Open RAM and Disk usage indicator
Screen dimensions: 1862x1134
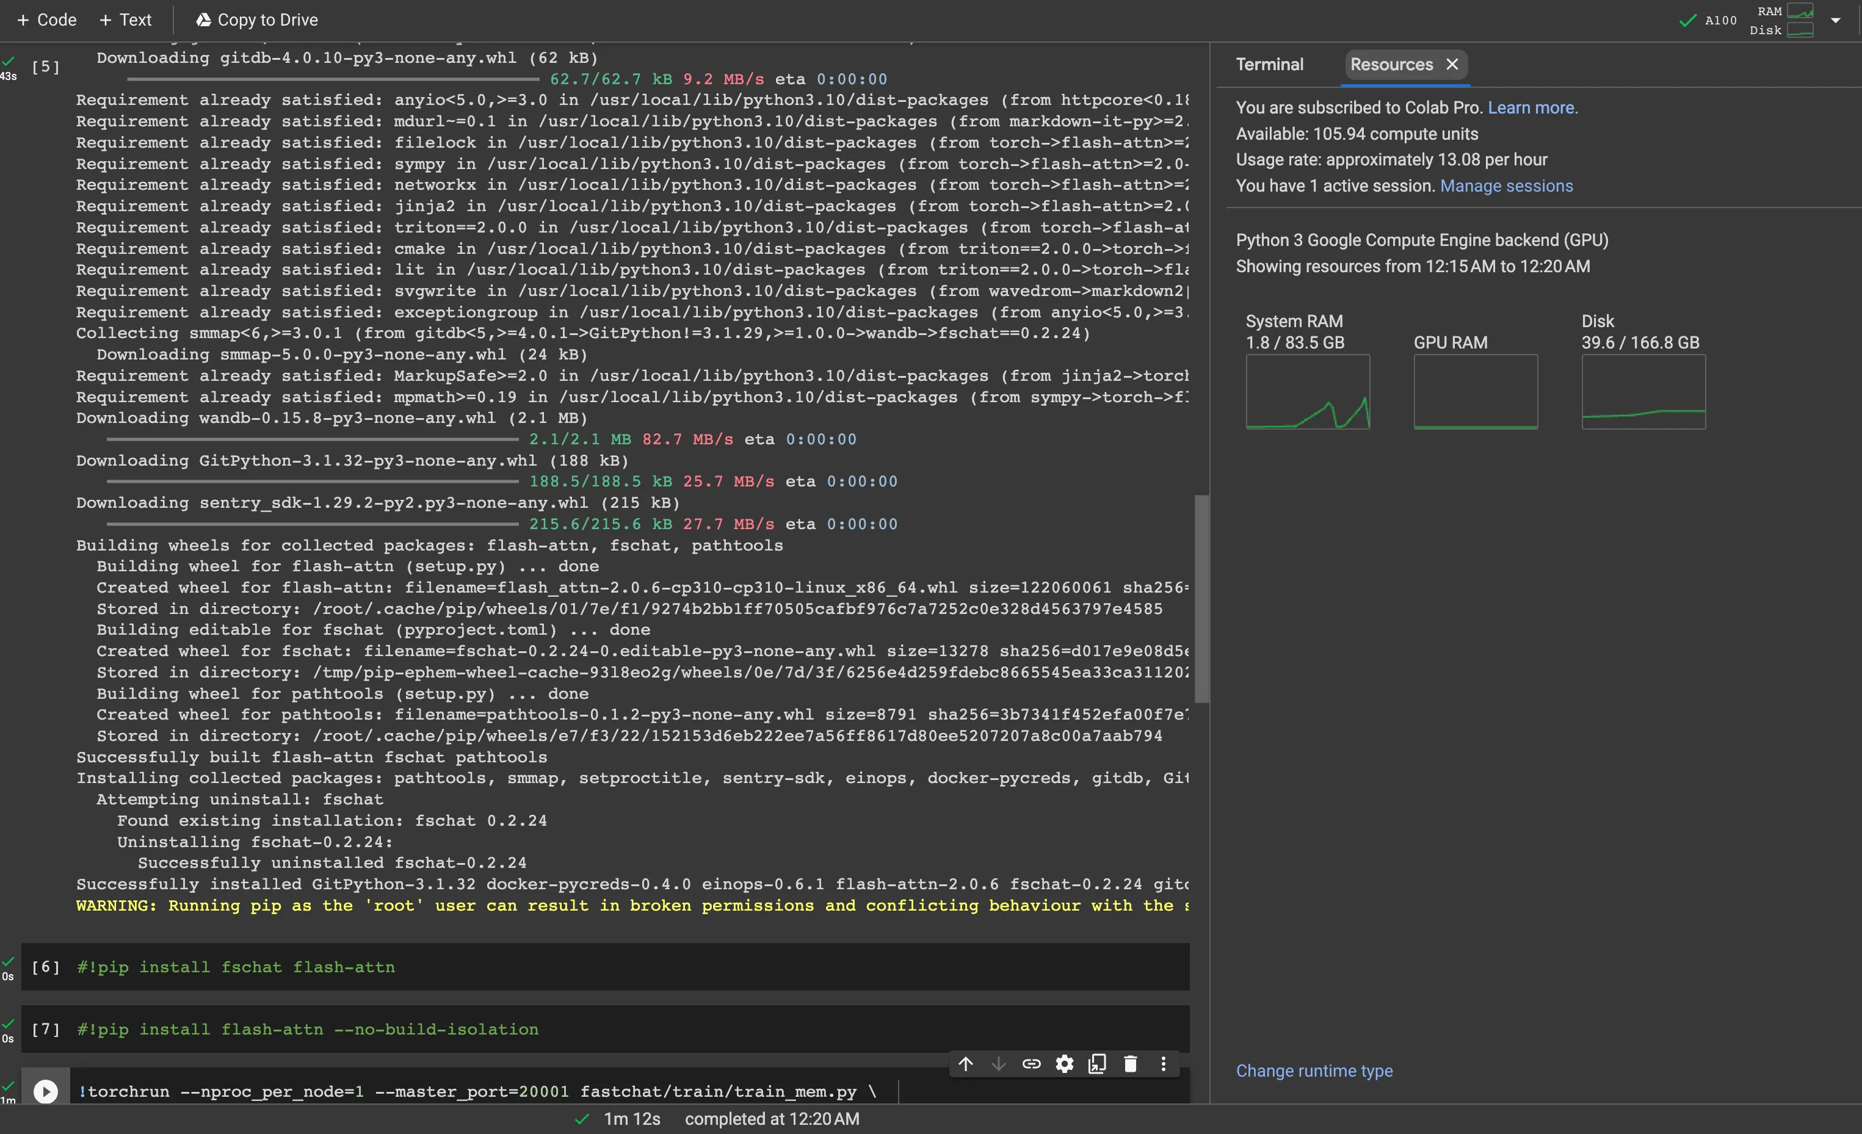1782,20
